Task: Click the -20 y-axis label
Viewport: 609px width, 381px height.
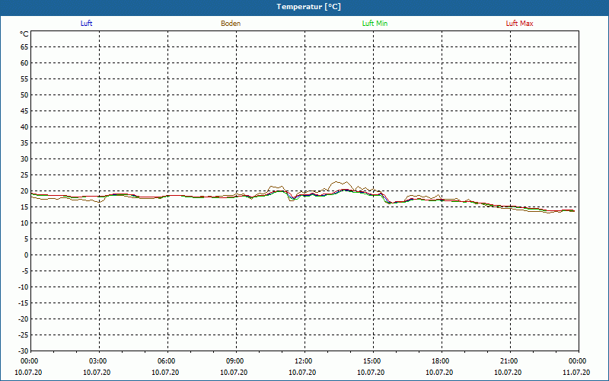Action: click(x=24, y=319)
